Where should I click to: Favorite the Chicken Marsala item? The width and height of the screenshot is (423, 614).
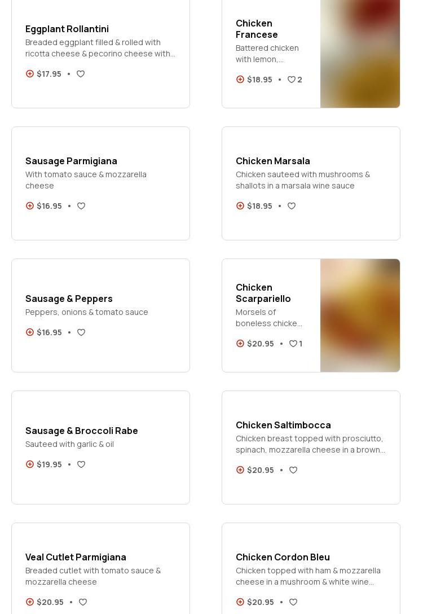pyautogui.click(x=292, y=206)
